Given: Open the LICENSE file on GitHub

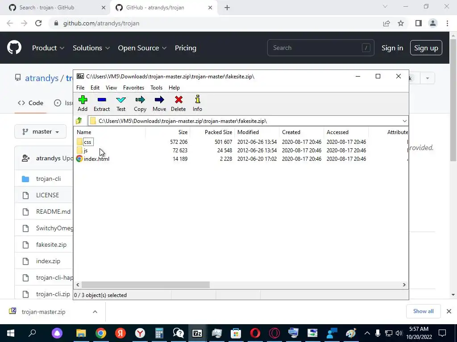Looking at the screenshot, I should pyautogui.click(x=47, y=195).
